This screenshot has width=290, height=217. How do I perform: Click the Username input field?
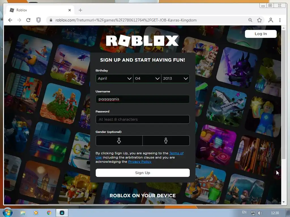[x=143, y=99]
